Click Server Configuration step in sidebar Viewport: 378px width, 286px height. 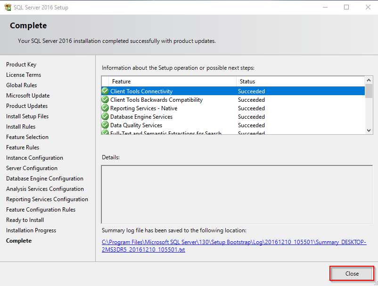(x=32, y=168)
